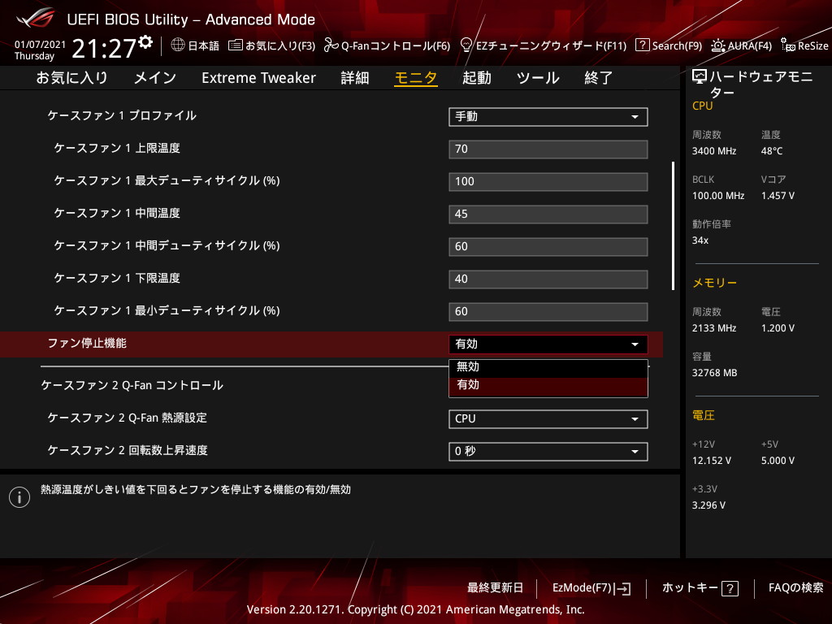
Task: Edit ケースファン 1 上限温度 field value 70
Action: click(x=548, y=149)
